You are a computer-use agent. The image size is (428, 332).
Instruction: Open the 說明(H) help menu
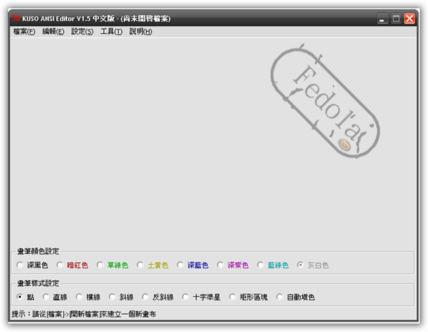coord(140,32)
